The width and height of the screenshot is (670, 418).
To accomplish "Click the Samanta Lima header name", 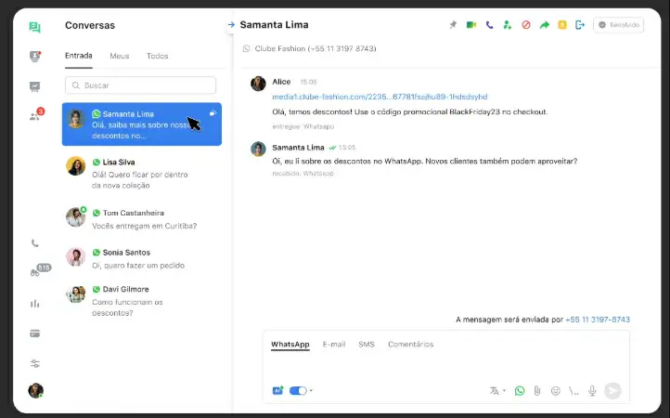I will click(275, 25).
